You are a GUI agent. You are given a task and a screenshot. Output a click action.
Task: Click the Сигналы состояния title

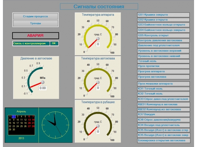pyautogui.click(x=99, y=7)
